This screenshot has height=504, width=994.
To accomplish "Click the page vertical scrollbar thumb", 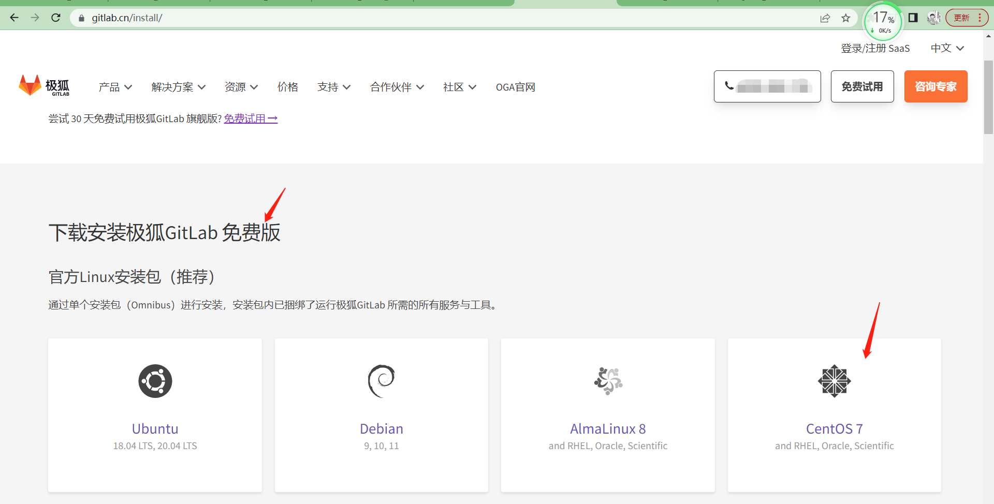I will pyautogui.click(x=989, y=97).
